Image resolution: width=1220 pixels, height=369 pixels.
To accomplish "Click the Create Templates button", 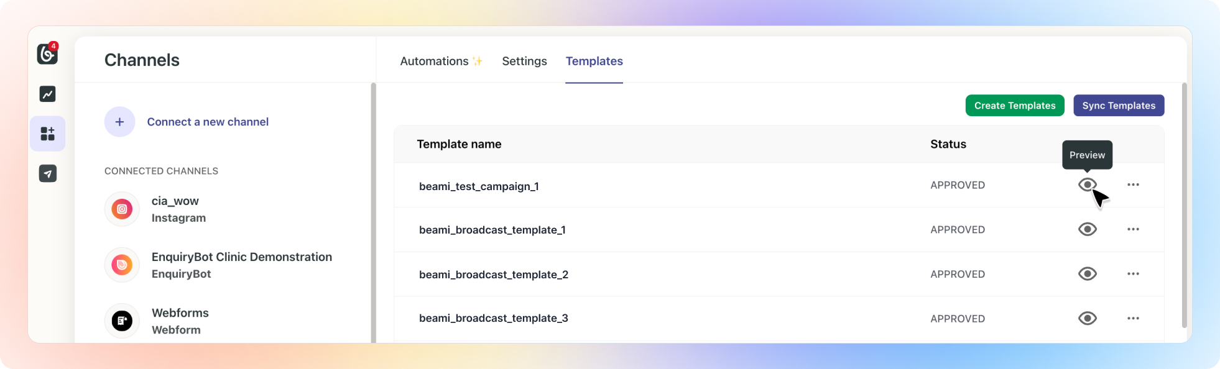I will tap(1014, 106).
